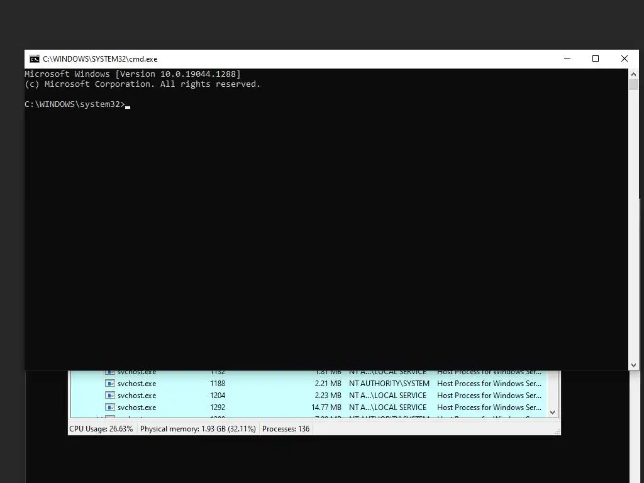Image resolution: width=644 pixels, height=483 pixels.
Task: Click svchost.exe icon for PID 1188 row
Action: point(109,383)
